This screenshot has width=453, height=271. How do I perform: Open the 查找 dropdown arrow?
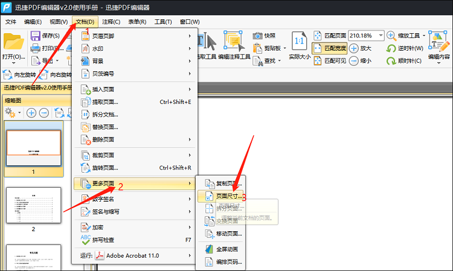pyautogui.click(x=280, y=61)
